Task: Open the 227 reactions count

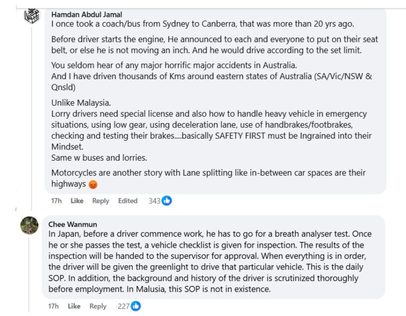Action: tap(123, 306)
